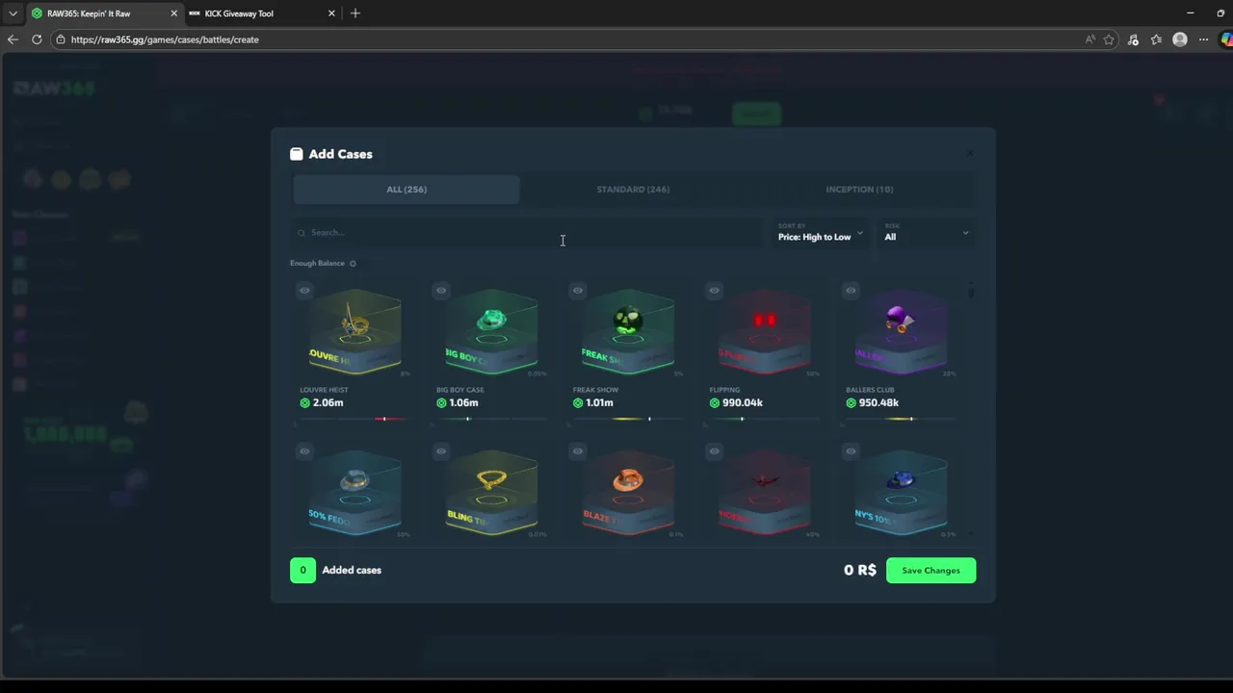This screenshot has height=693, width=1233.
Task: Preview the Blaze case contents
Action: pos(578,451)
